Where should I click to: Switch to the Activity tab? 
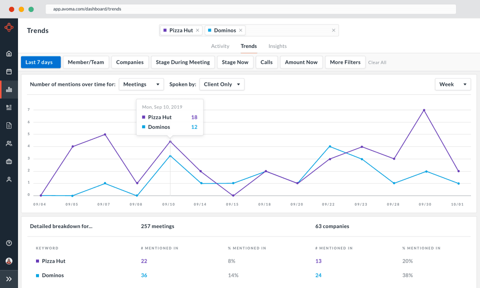(x=220, y=46)
